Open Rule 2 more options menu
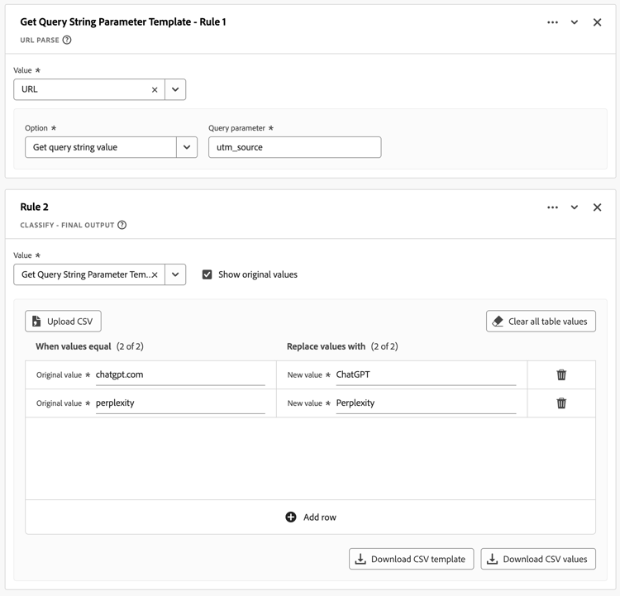The image size is (620, 596). (x=552, y=207)
